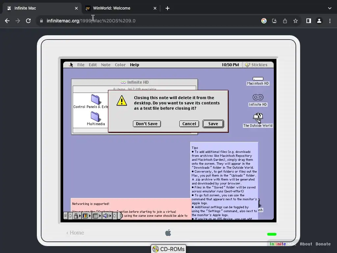Go back in the browser
The height and width of the screenshot is (253, 337).
click(x=7, y=21)
